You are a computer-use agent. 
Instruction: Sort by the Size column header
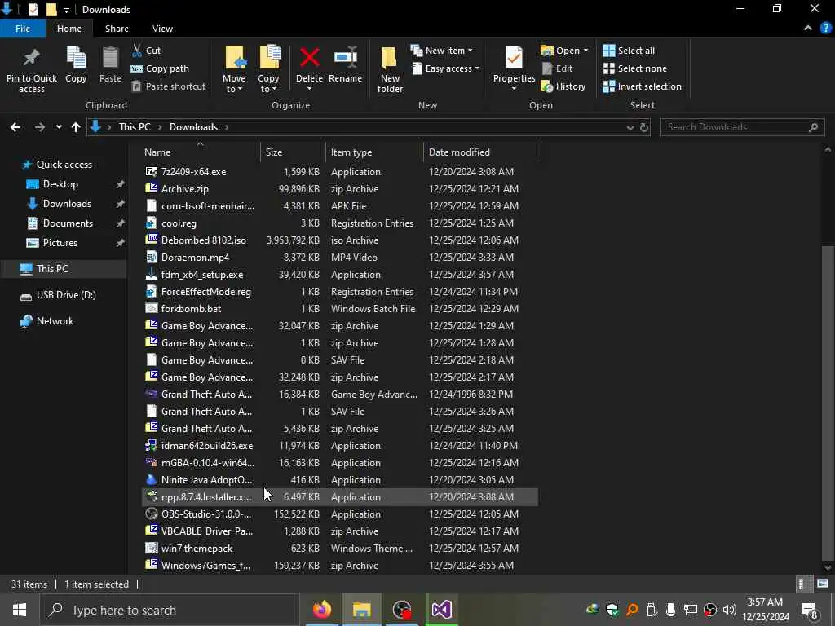pyautogui.click(x=293, y=152)
